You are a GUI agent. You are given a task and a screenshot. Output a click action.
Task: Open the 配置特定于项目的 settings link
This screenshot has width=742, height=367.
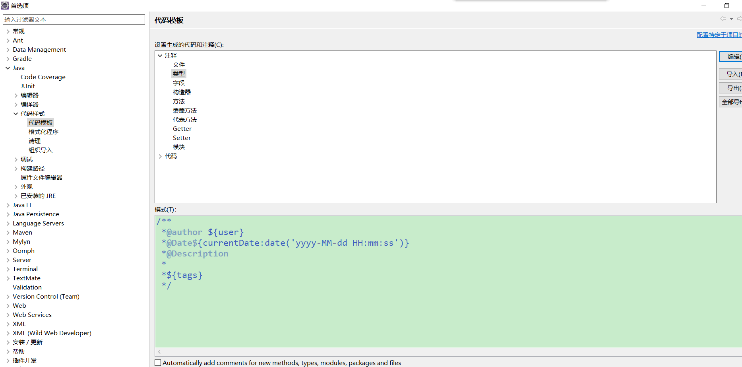719,35
